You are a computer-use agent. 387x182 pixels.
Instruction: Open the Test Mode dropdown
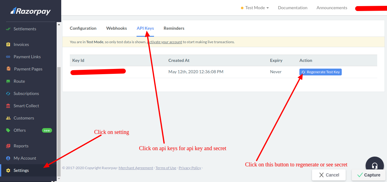tap(255, 8)
